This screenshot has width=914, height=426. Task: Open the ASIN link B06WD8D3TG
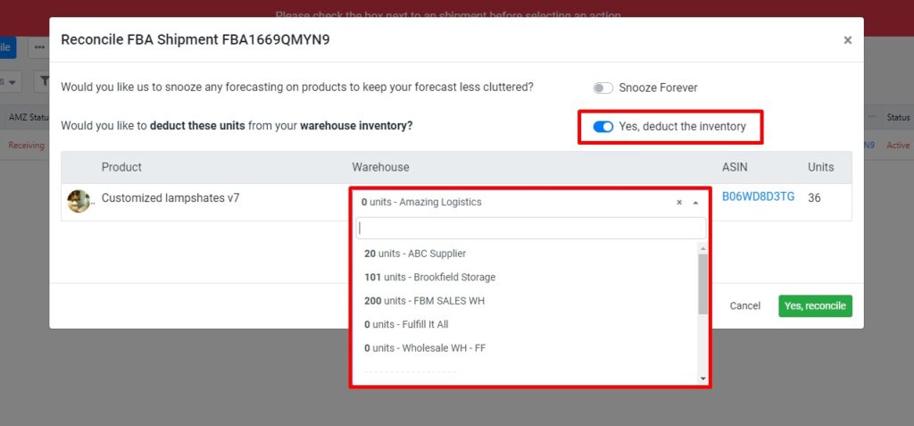pyautogui.click(x=758, y=196)
